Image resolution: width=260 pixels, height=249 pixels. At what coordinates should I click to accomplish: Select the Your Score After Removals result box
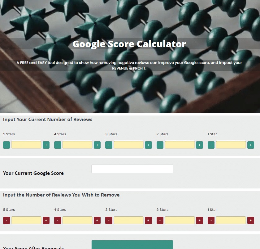click(132, 245)
